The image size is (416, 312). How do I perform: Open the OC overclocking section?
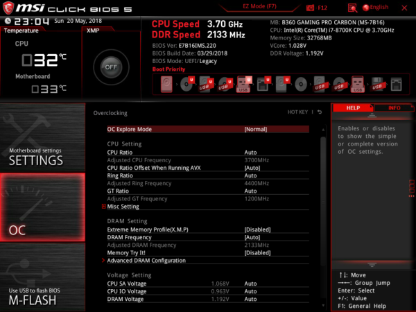[x=42, y=207]
